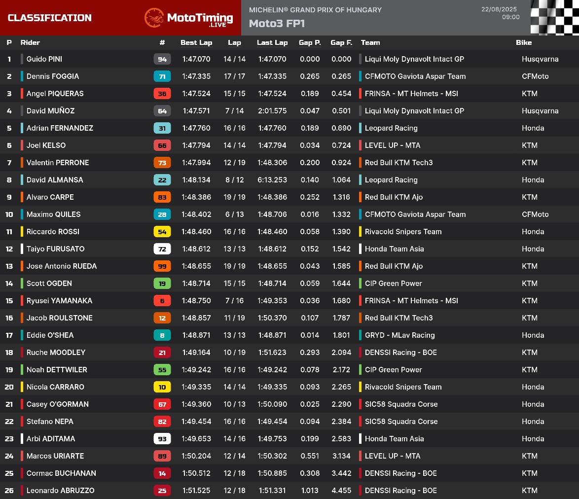Click number badge 54 for Riccardo Rossi
The height and width of the screenshot is (499, 579).
162,232
